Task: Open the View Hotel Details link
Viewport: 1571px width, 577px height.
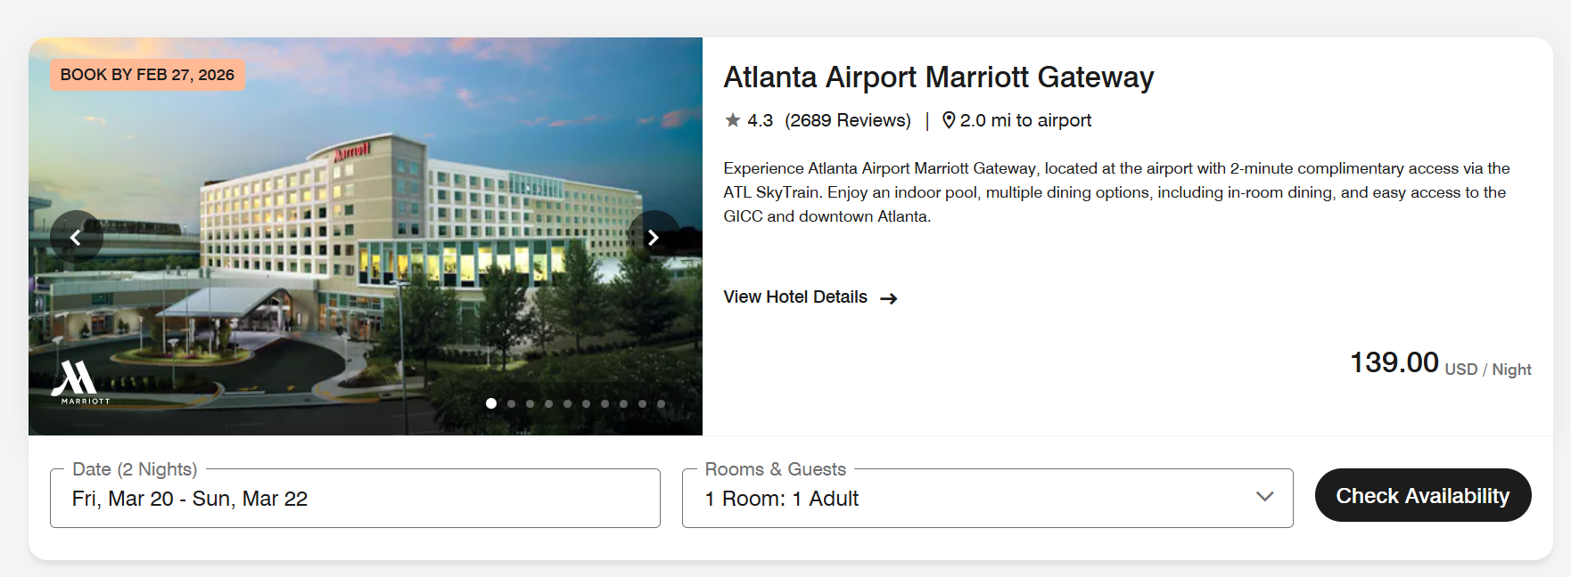Action: pyautogui.click(x=795, y=297)
